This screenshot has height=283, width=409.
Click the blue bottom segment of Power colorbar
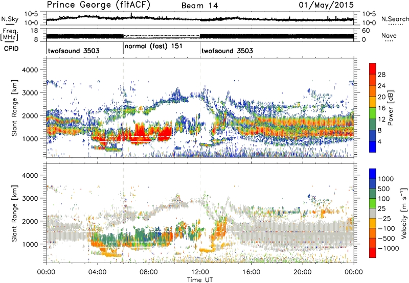click(x=373, y=147)
